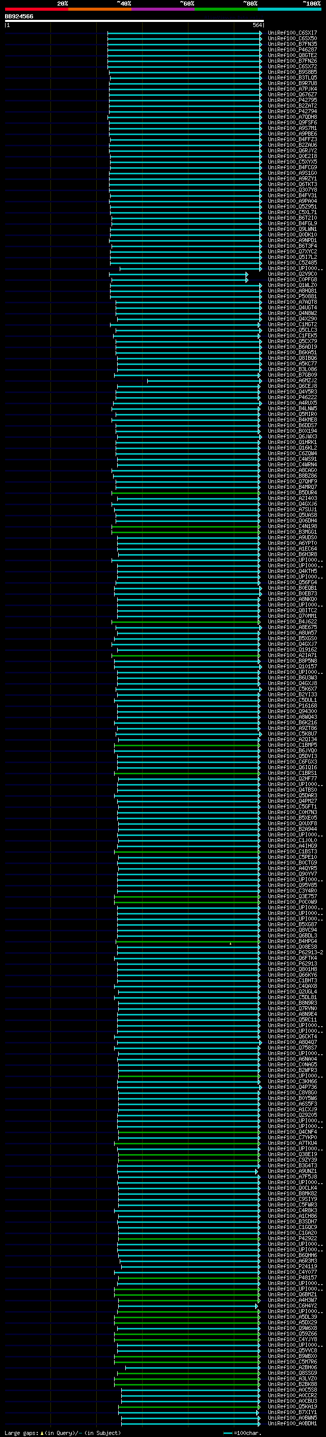
Task: Select the UniRef100_Q4KTH5 label
Action: [292, 571]
